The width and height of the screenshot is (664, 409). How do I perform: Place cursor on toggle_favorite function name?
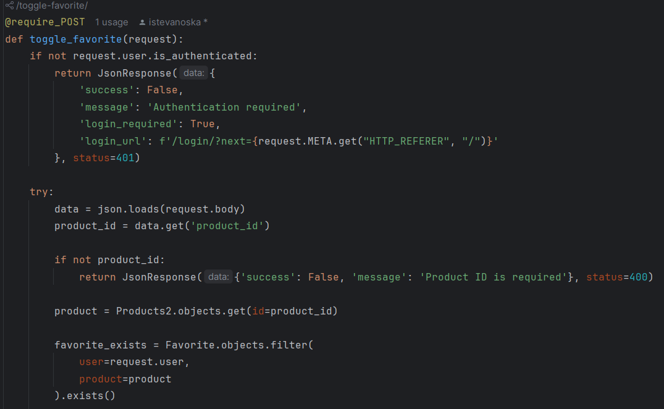(75, 40)
